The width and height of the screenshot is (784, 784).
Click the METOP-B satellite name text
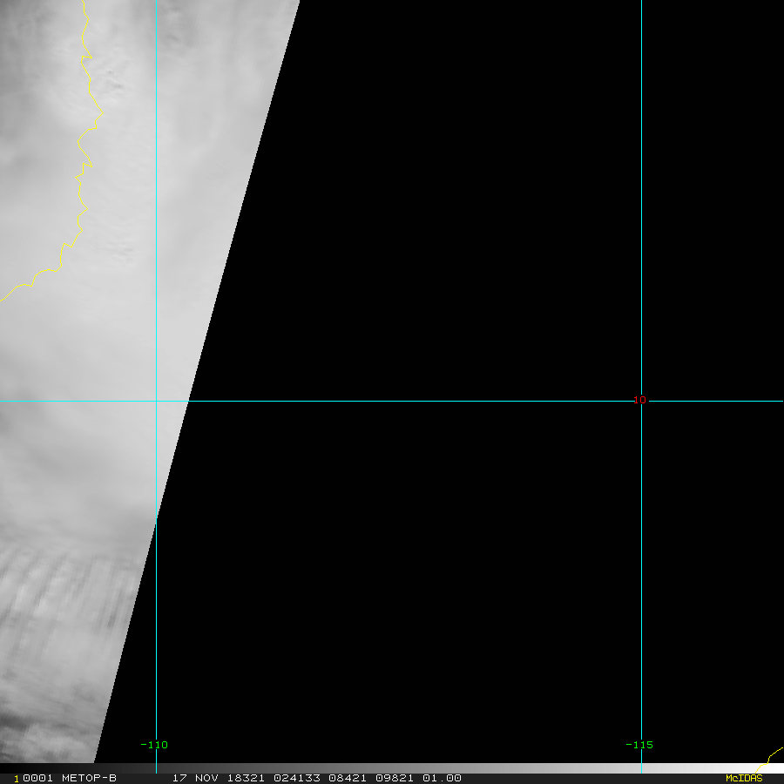89,778
